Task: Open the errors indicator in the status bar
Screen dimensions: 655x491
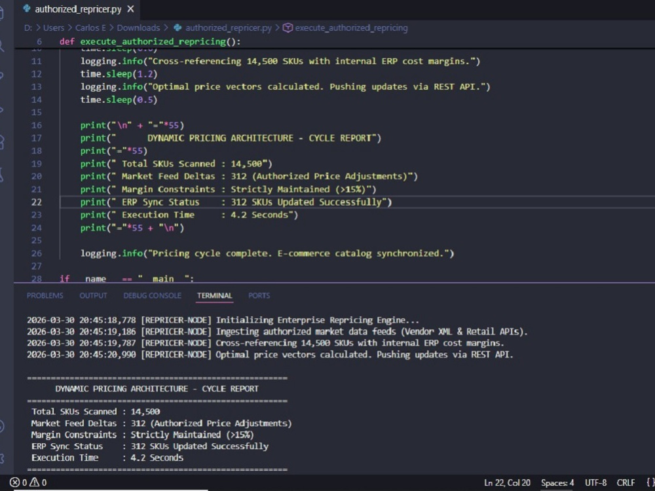Action: (18, 482)
